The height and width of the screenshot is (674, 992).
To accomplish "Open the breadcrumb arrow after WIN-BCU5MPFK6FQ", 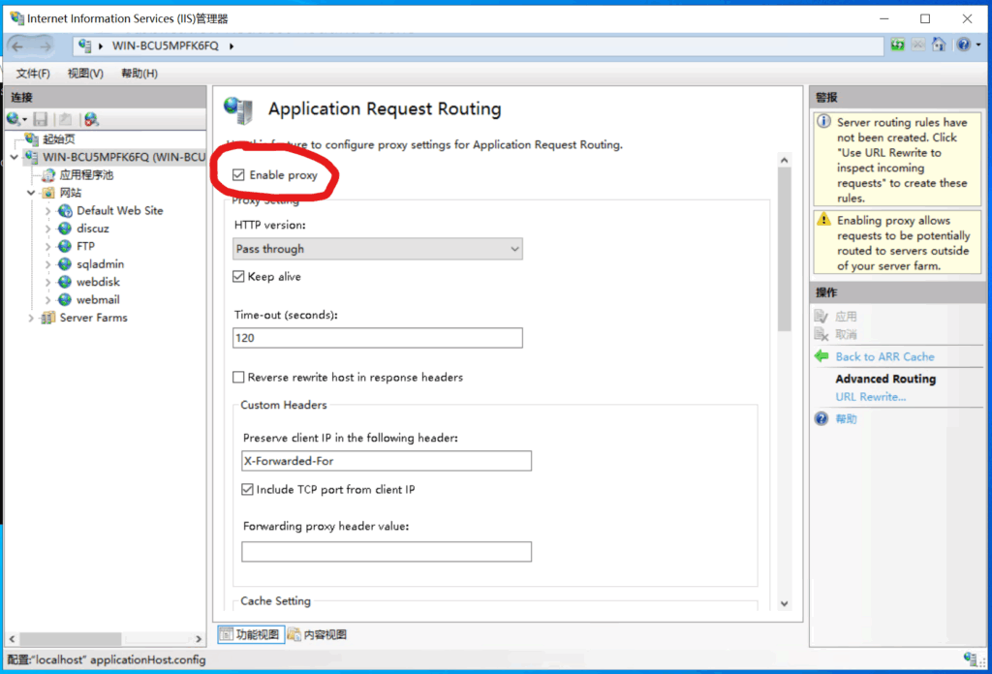I will click(232, 46).
